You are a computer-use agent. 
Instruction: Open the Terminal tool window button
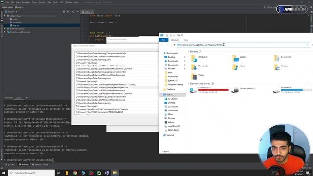[23, 165]
